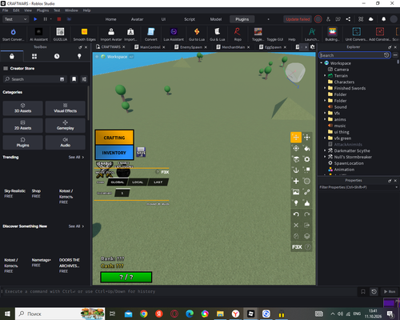Open Google Chrome from the taskbar

point(144,314)
